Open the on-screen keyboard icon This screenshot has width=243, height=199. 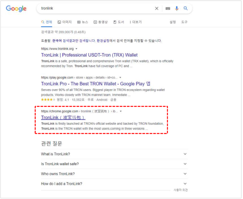coord(168,8)
